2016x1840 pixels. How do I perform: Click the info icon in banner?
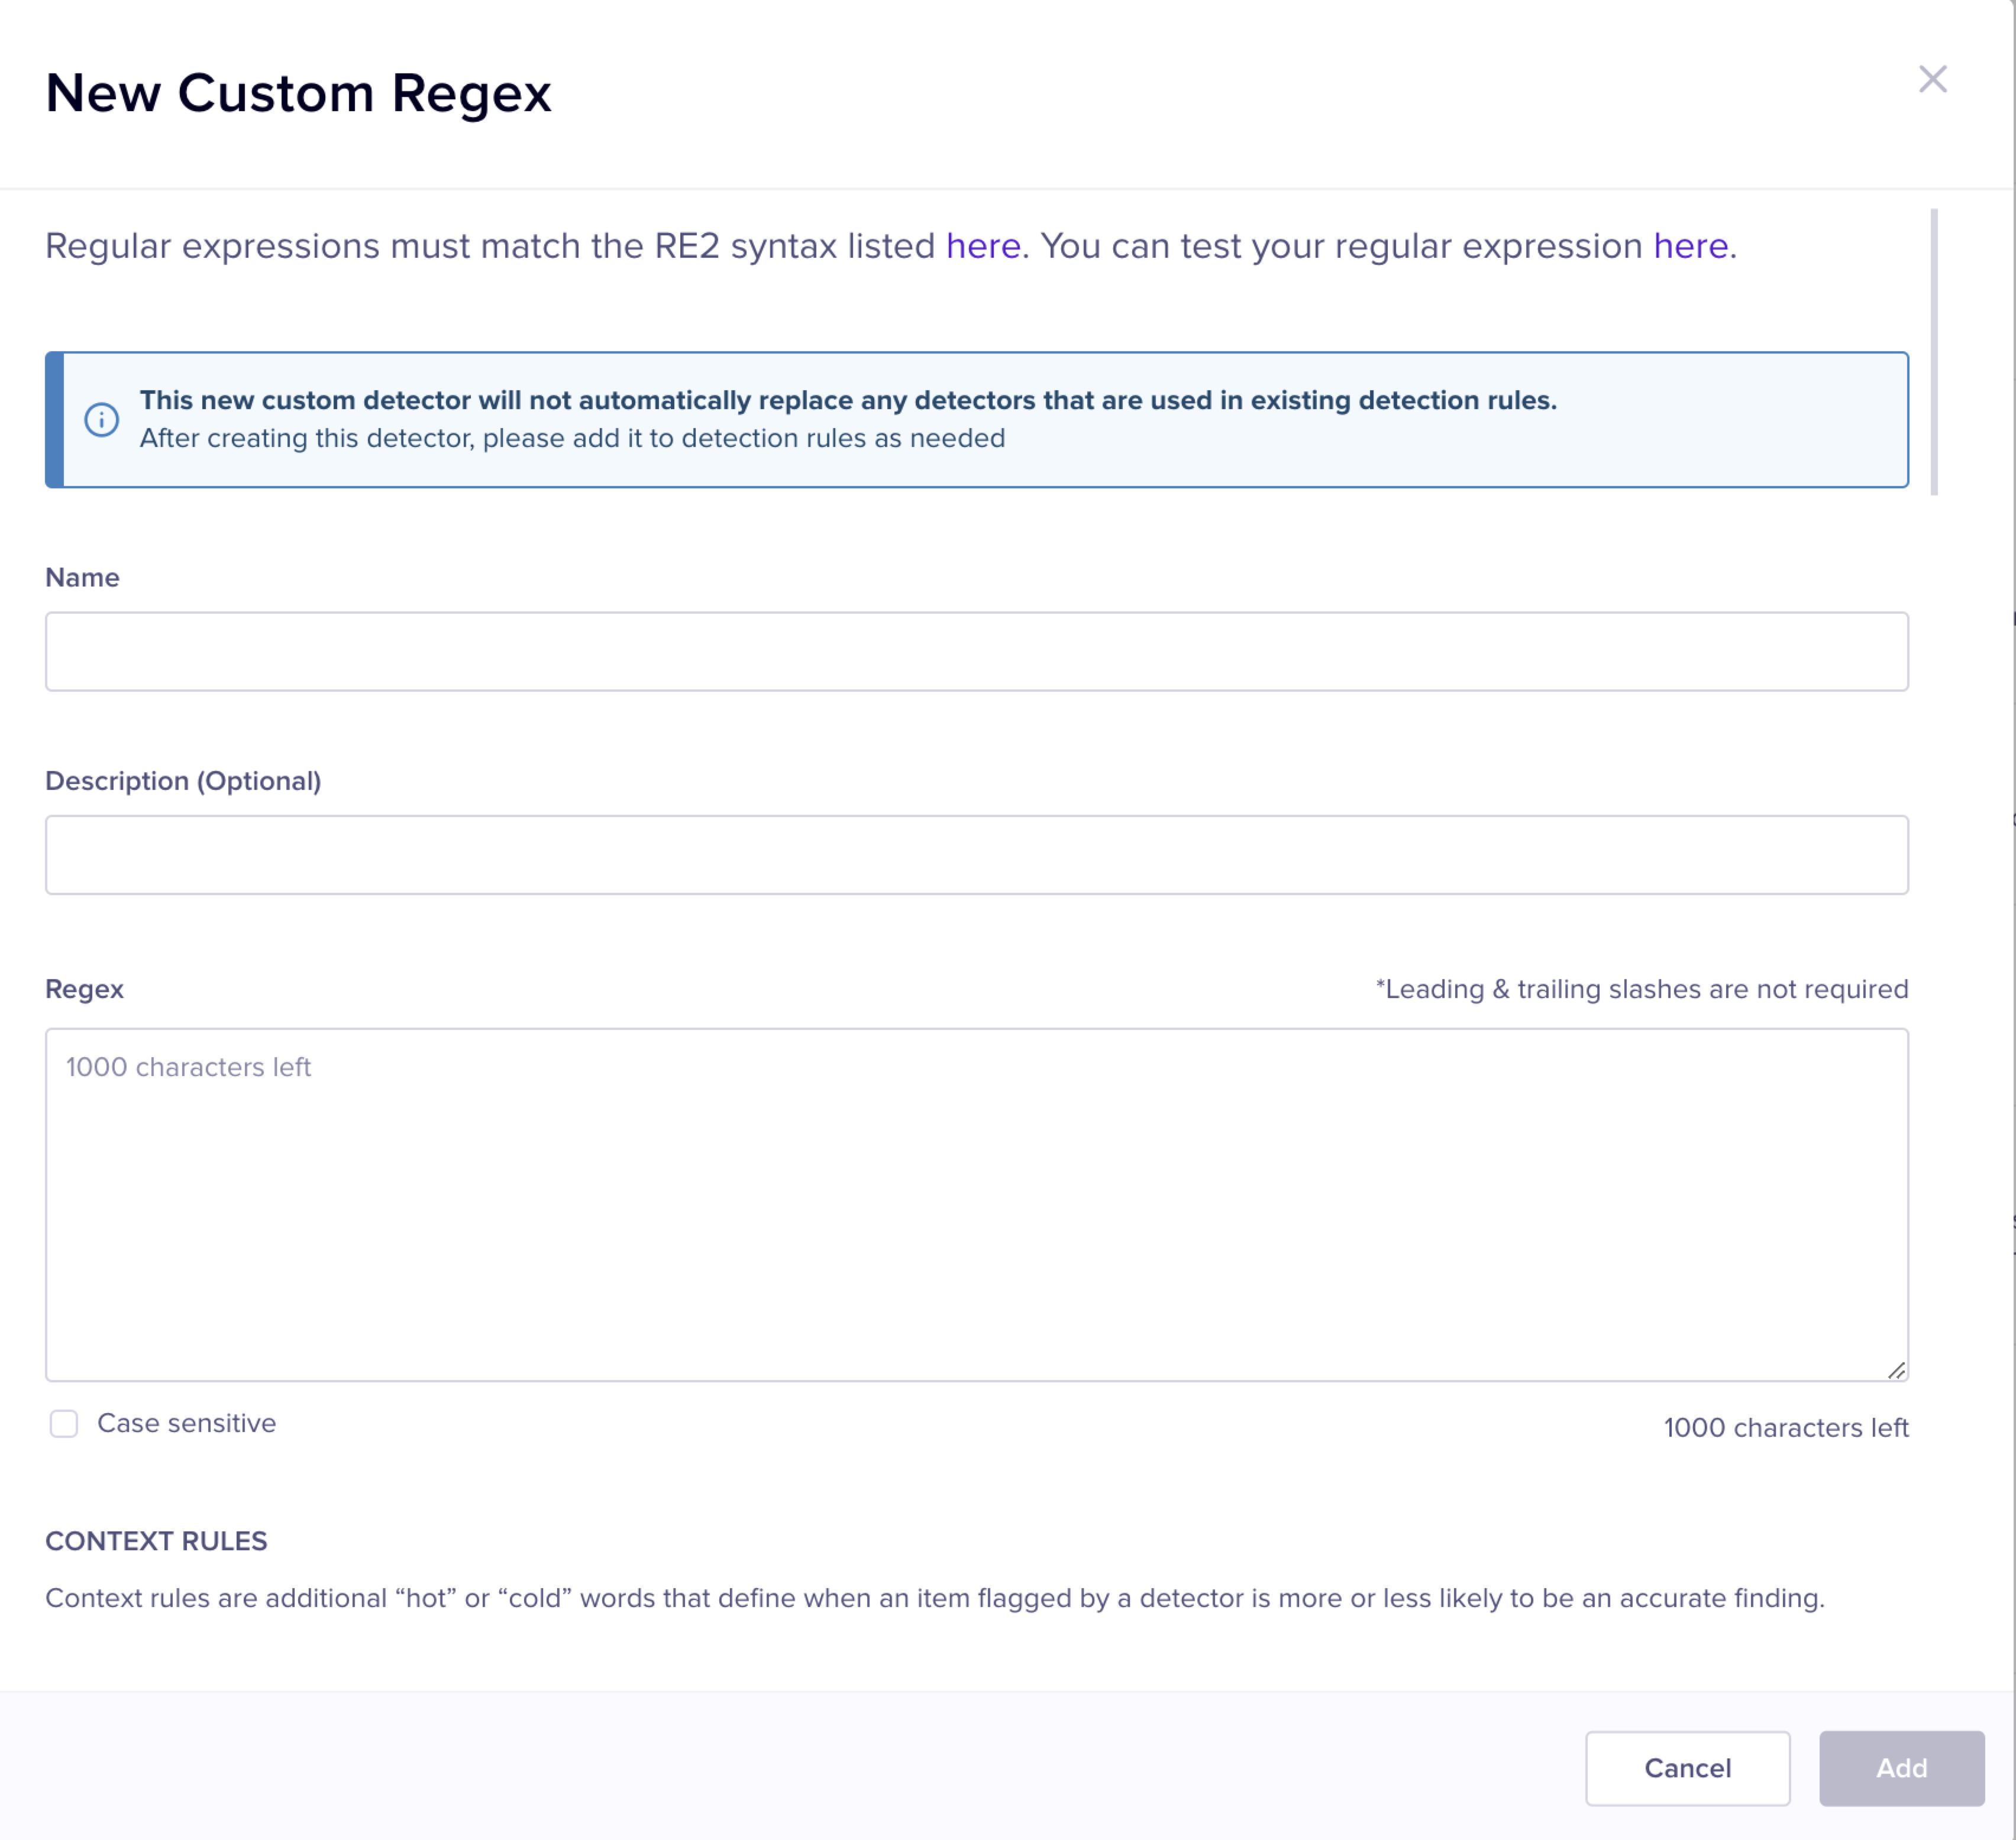(101, 420)
